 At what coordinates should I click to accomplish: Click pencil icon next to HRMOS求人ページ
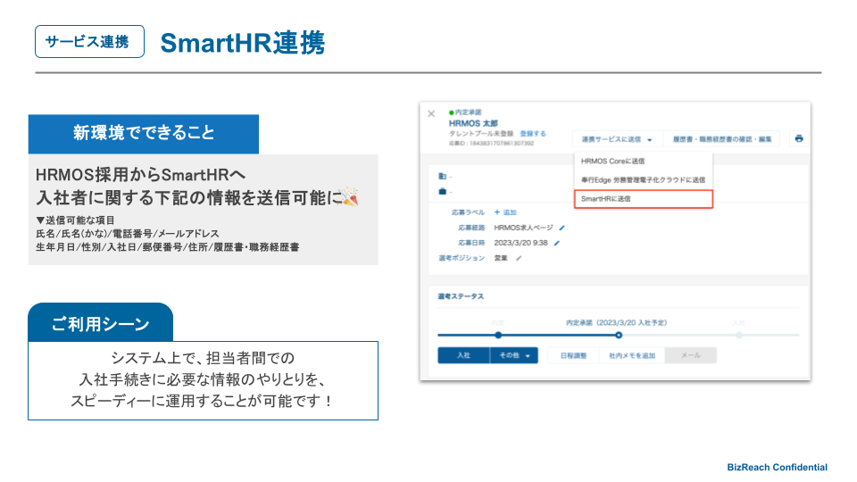562,228
